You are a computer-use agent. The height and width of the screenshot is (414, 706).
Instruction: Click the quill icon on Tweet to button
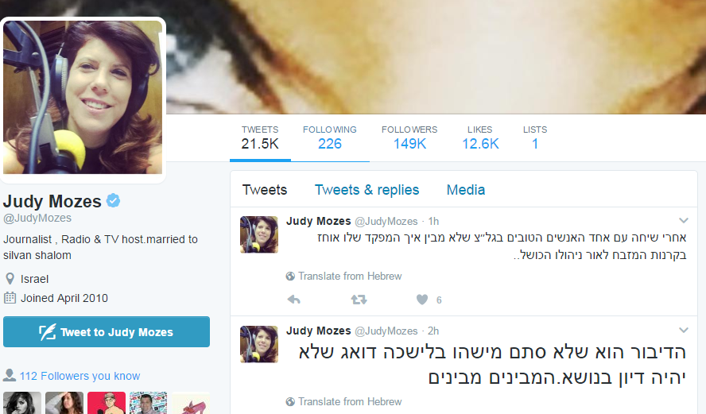[47, 332]
